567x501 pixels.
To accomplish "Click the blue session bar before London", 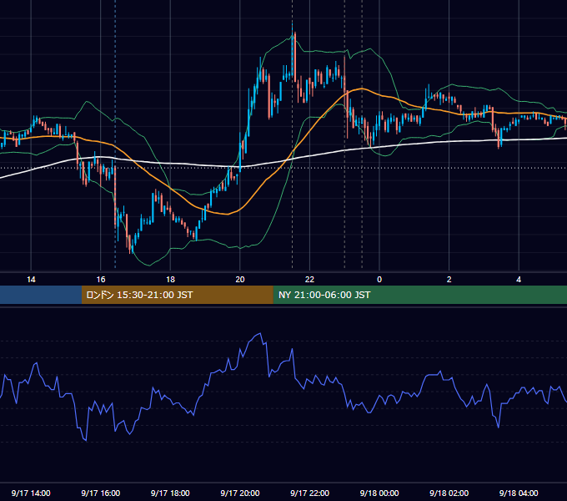I will [41, 295].
